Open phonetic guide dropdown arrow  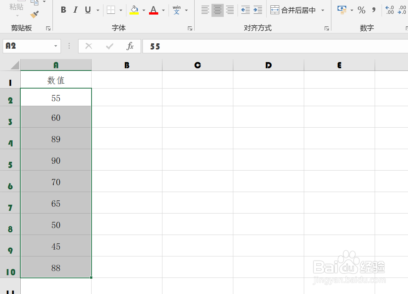pyautogui.click(x=186, y=10)
